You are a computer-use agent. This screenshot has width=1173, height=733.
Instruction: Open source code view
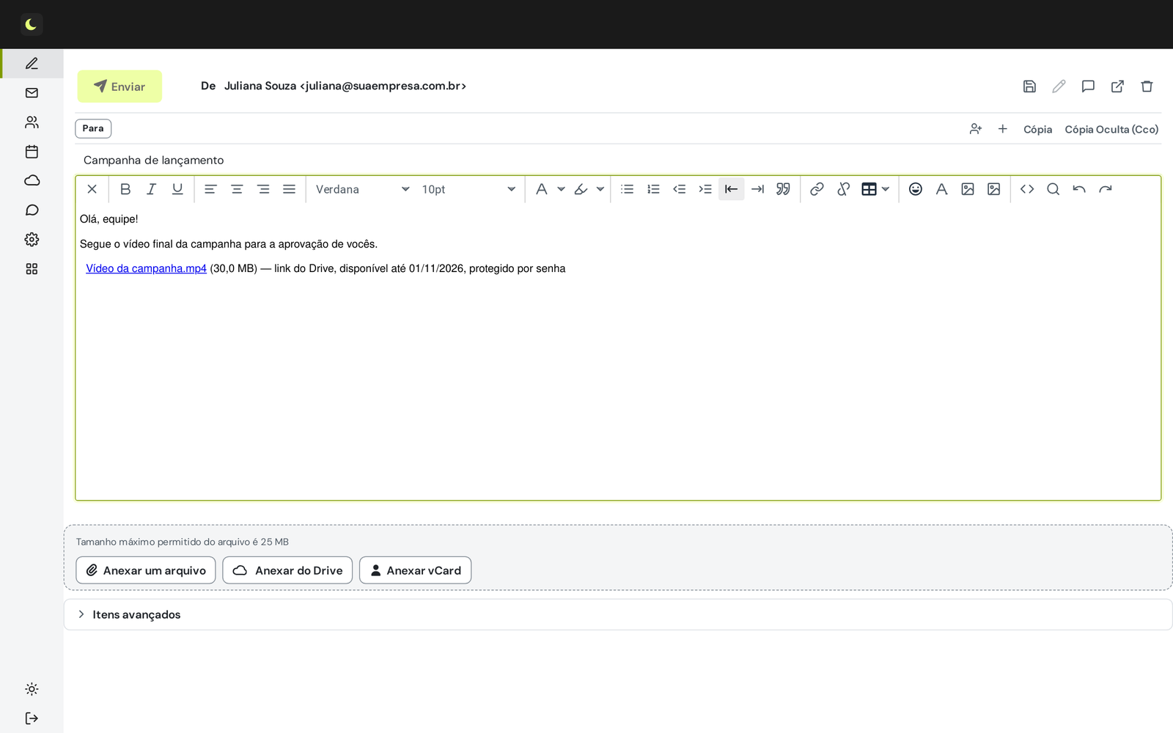(x=1027, y=189)
